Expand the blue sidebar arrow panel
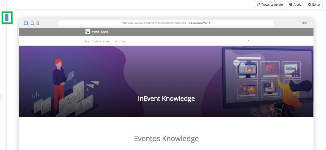 click(x=7, y=17)
